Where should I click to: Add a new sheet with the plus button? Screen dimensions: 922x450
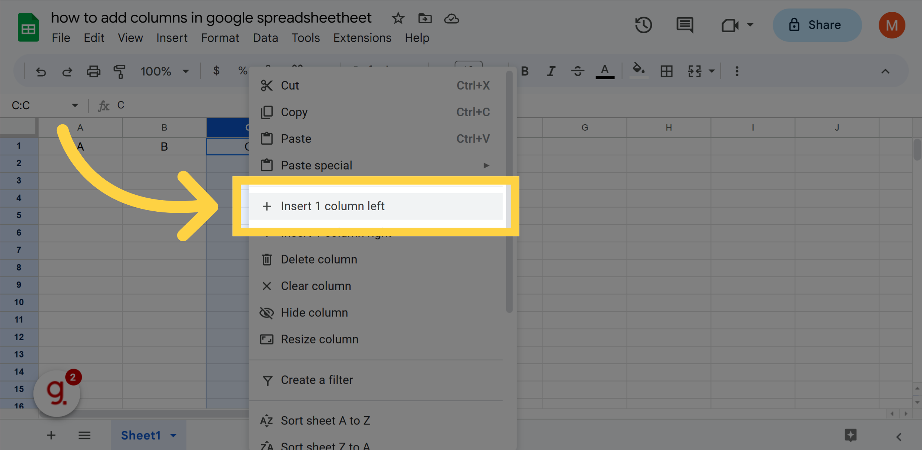coord(51,435)
